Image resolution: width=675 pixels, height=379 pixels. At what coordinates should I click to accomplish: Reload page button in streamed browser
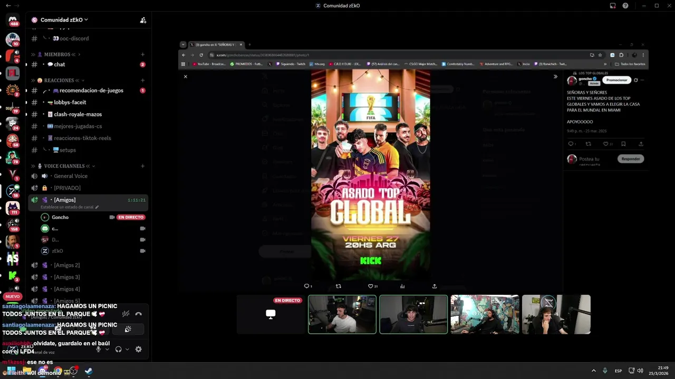click(x=201, y=55)
